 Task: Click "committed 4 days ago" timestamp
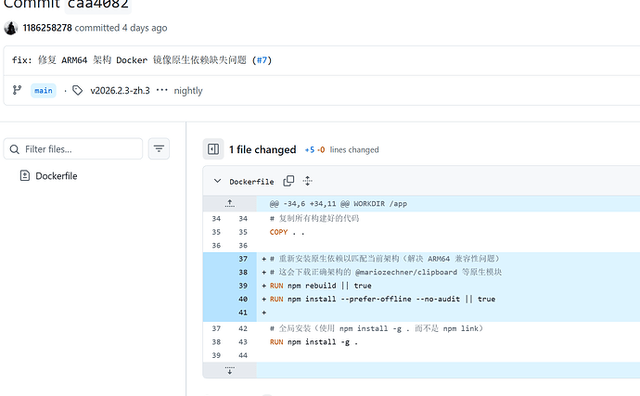pos(121,28)
